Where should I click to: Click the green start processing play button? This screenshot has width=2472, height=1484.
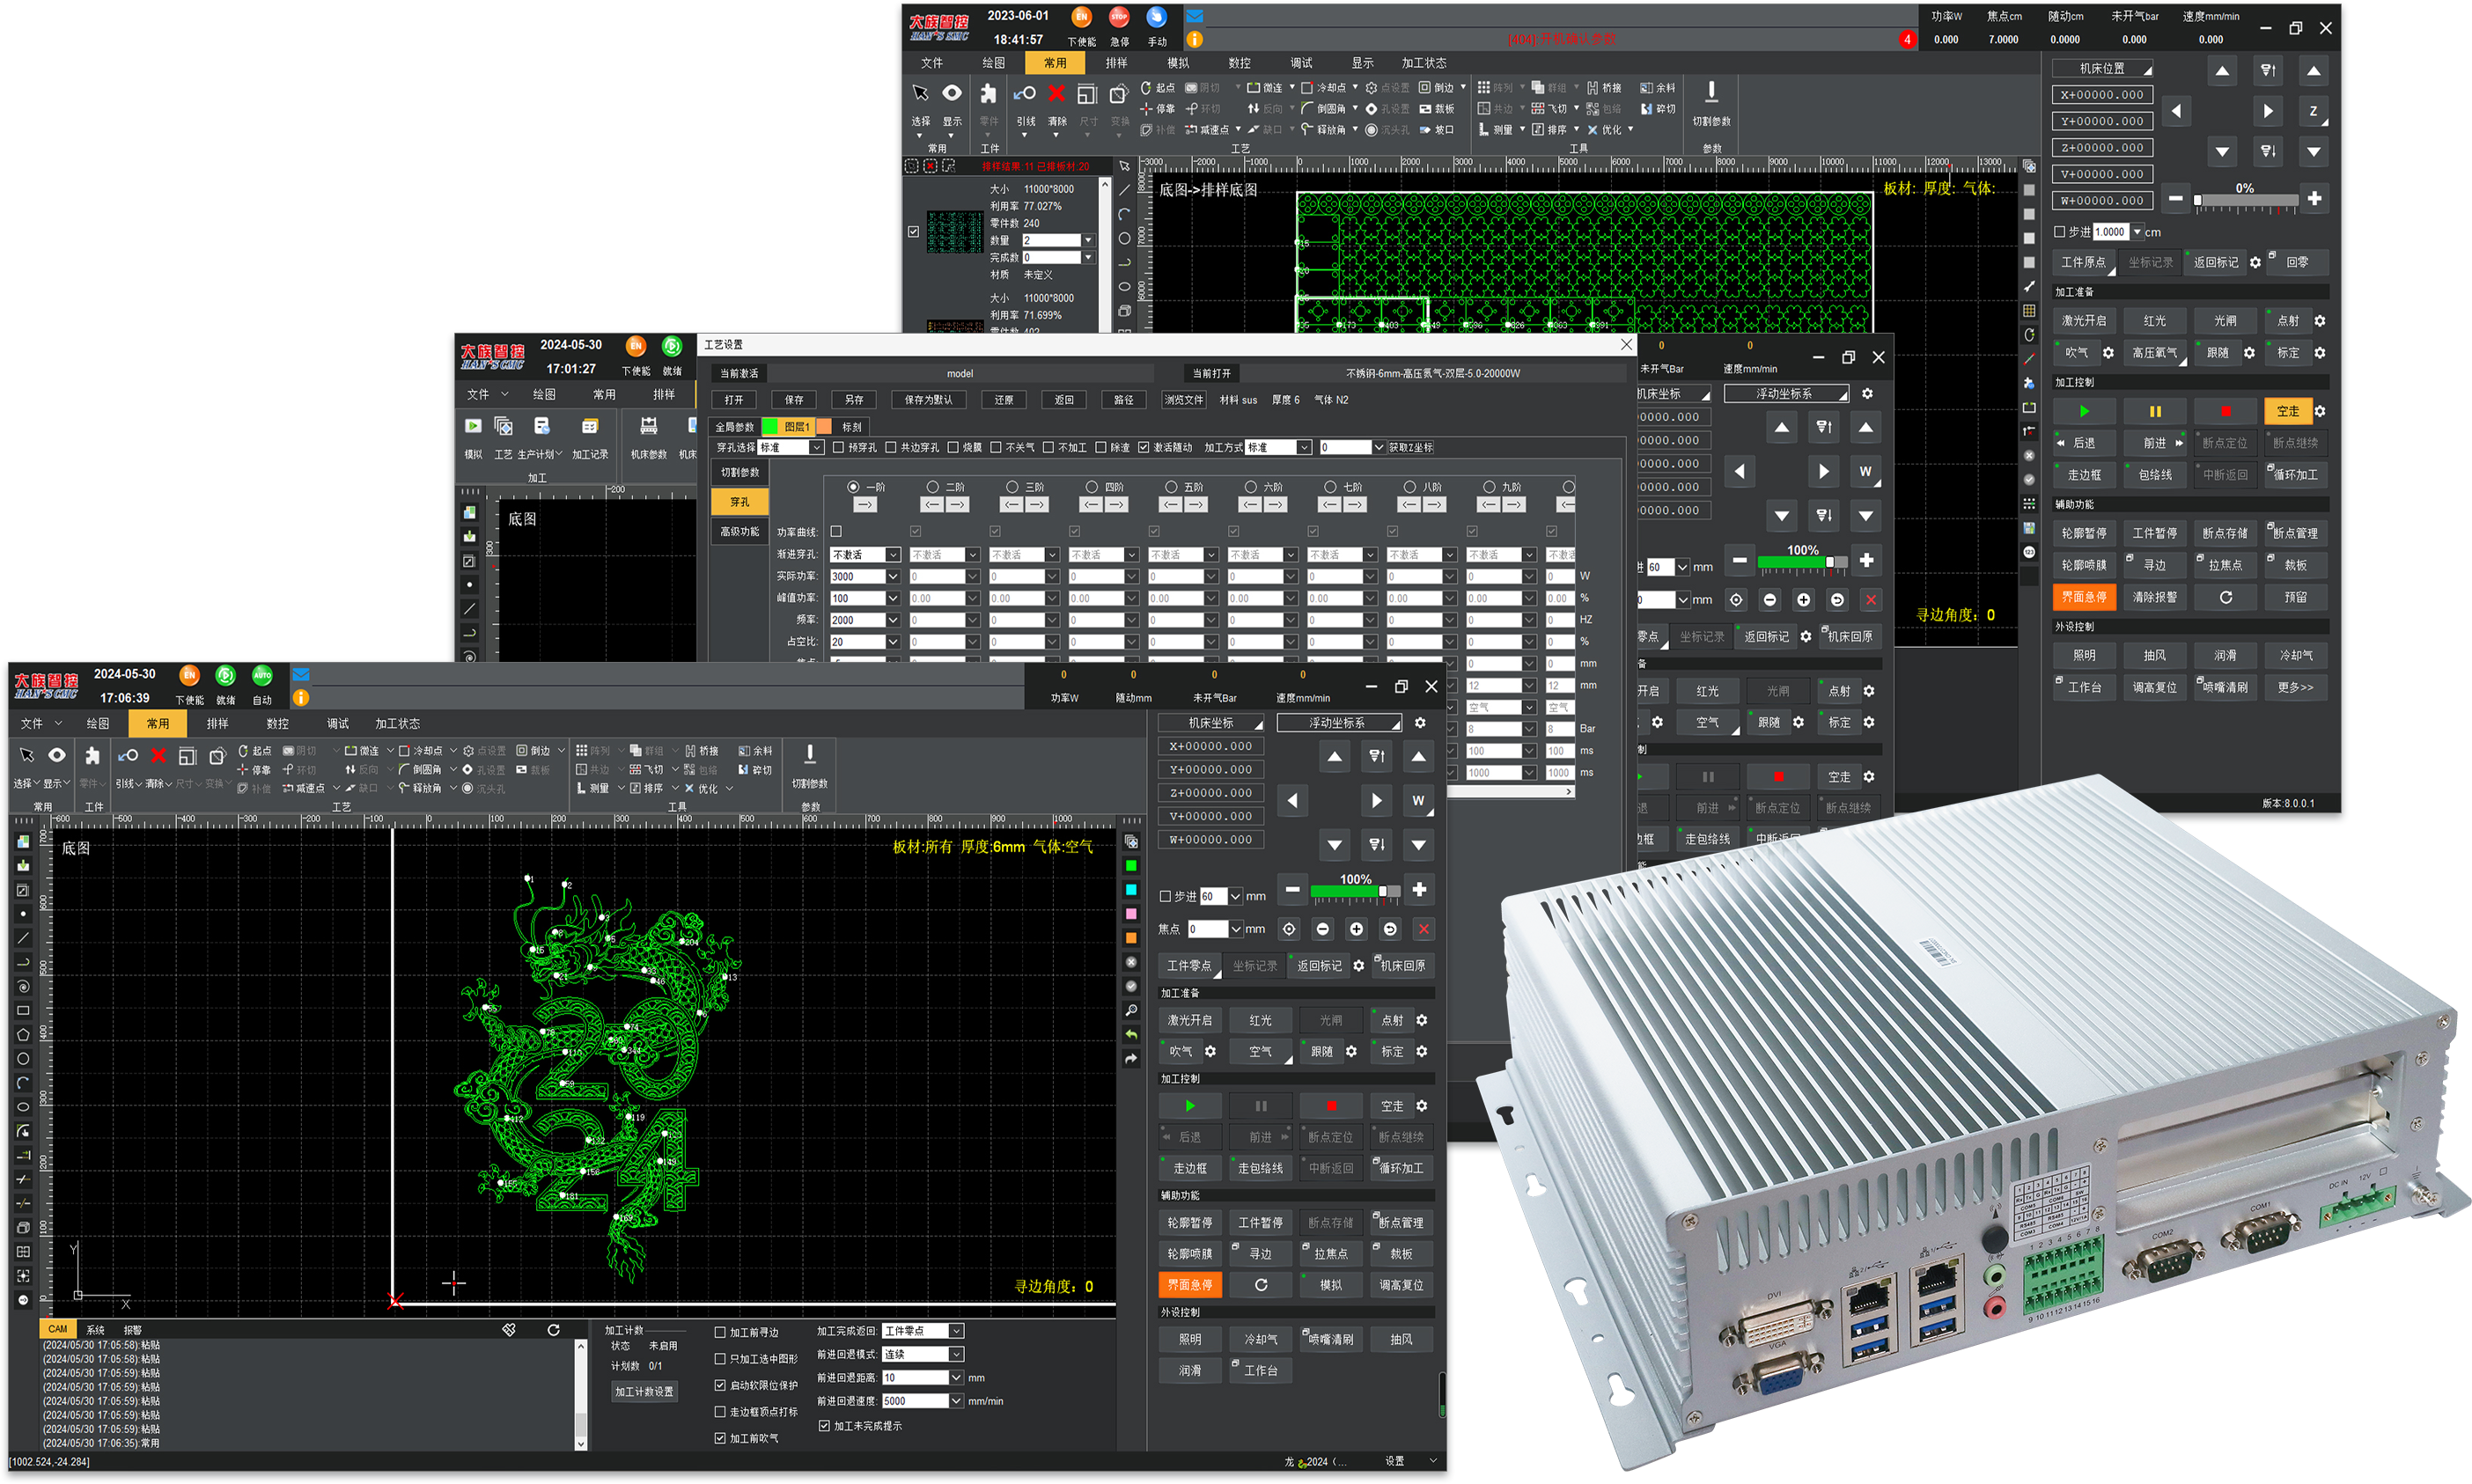tap(1189, 1106)
